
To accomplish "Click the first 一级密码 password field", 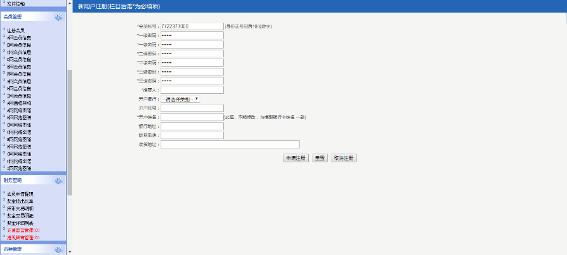I will [x=192, y=35].
